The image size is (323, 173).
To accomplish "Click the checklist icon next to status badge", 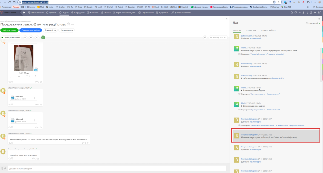I will pyautogui.click(x=25, y=37).
